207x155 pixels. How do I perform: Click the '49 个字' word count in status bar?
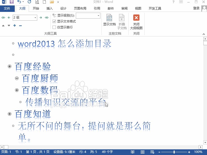pyautogui.click(x=107, y=152)
